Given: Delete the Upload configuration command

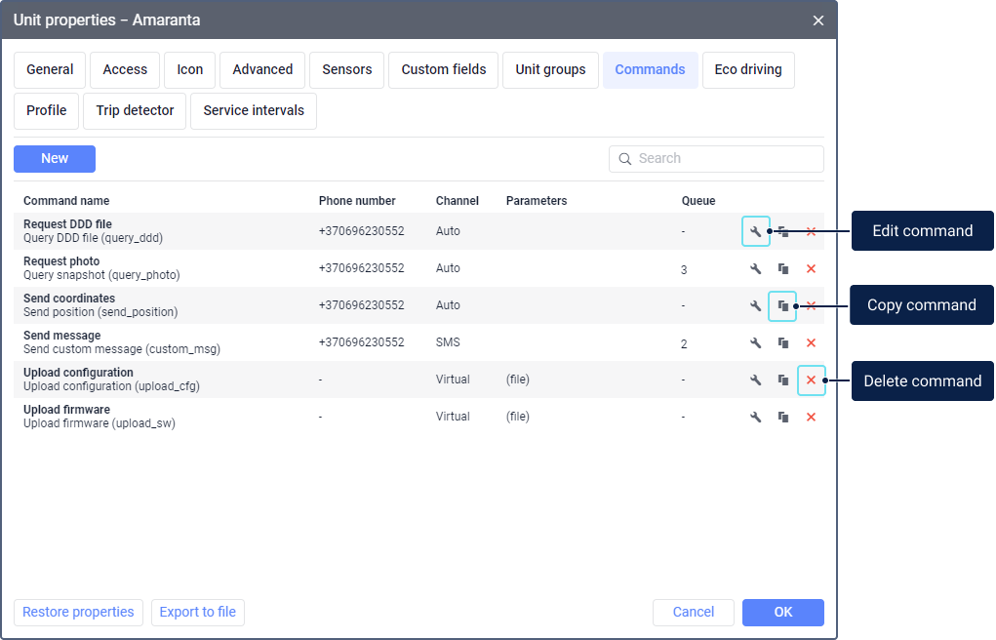Looking at the screenshot, I should coord(811,380).
